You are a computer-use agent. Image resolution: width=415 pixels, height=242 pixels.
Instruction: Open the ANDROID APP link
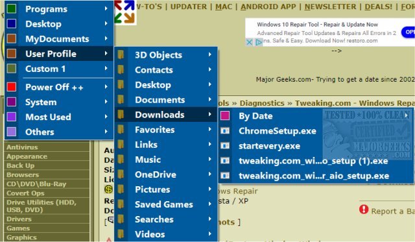[x=268, y=6]
